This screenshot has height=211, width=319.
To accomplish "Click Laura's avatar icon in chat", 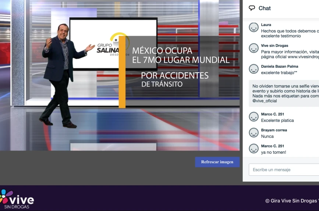I will [254, 27].
